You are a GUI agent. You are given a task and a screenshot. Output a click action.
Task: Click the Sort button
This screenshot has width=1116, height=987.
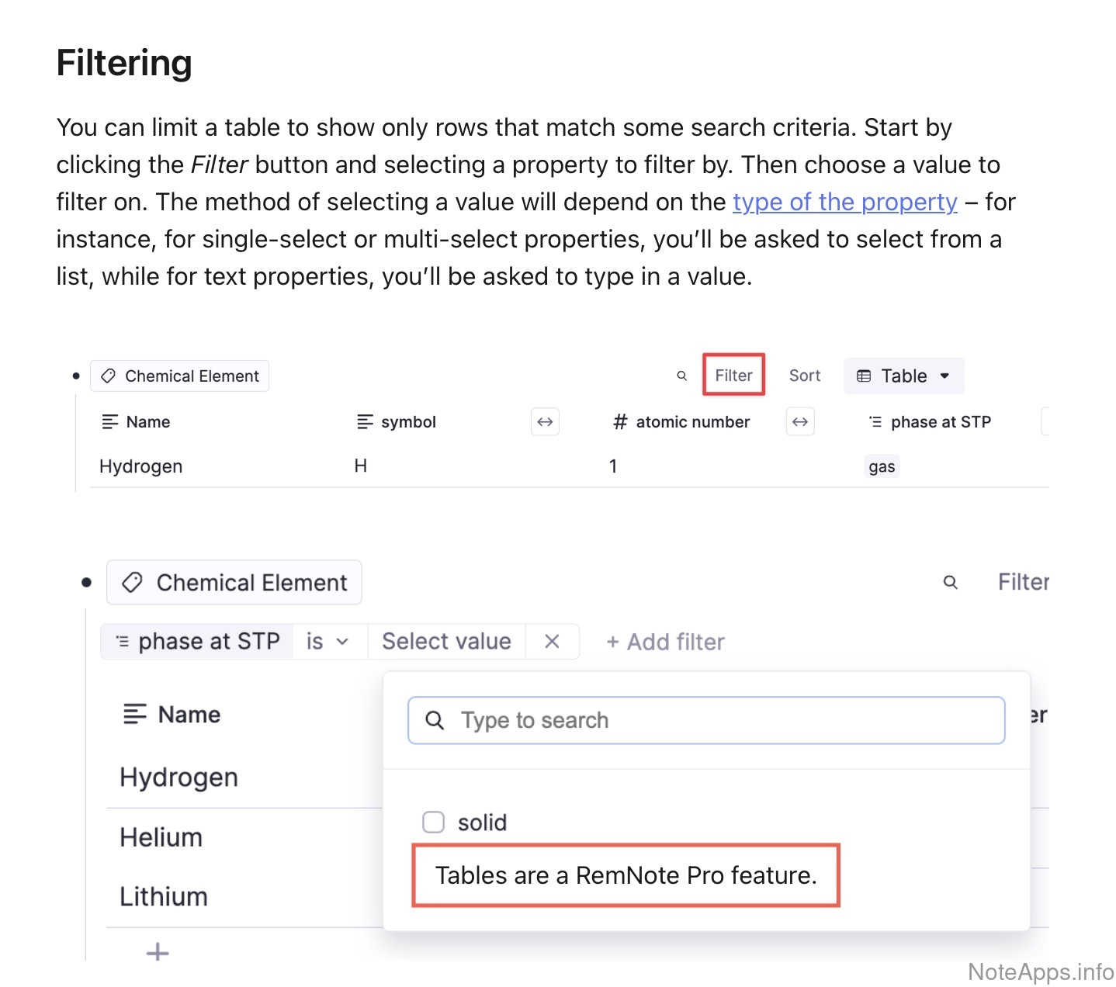(804, 376)
